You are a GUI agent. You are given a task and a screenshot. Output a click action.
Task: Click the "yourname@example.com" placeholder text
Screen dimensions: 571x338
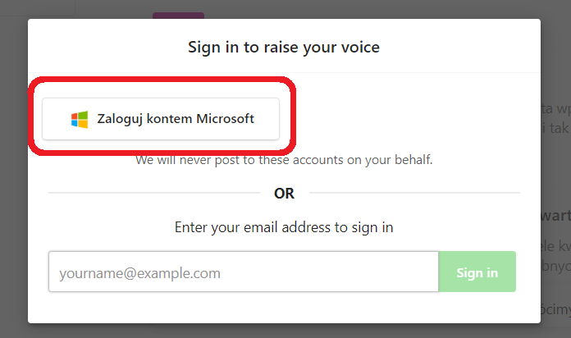click(x=139, y=272)
